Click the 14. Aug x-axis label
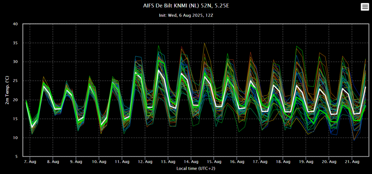 pos(191,162)
